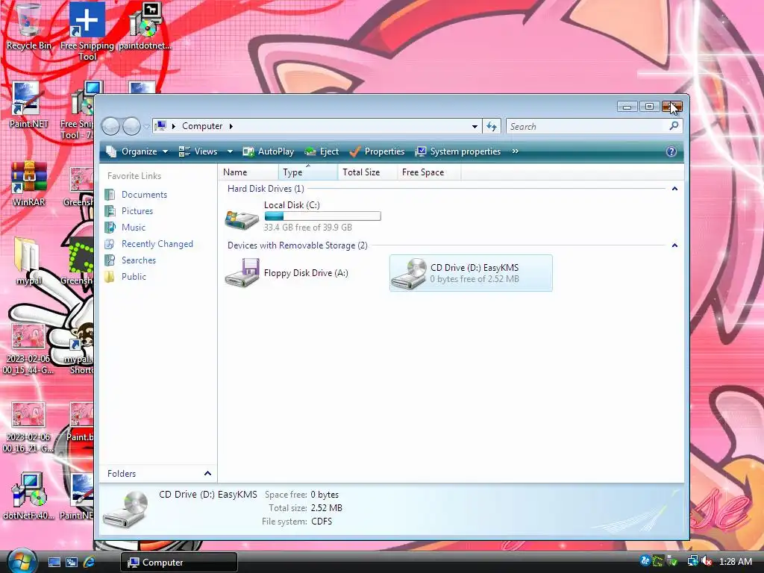This screenshot has width=764, height=573.
Task: Open the Organize menu
Action: tap(137, 151)
